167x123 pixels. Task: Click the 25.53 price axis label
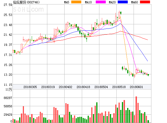tap(8, 15)
